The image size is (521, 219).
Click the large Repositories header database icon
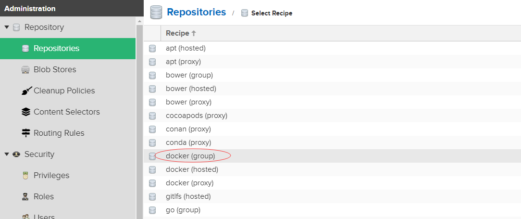pos(156,13)
